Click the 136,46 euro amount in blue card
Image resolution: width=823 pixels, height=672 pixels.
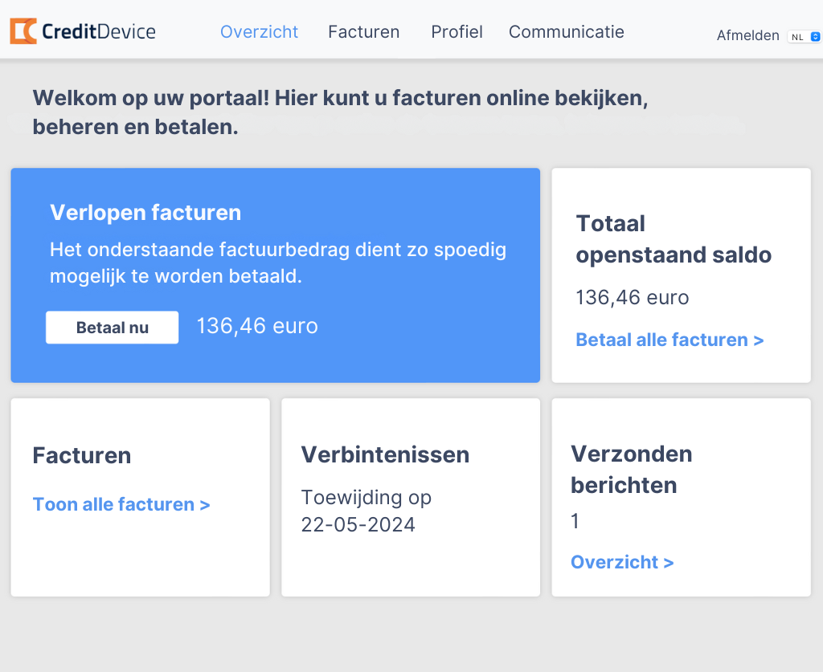[x=256, y=326]
